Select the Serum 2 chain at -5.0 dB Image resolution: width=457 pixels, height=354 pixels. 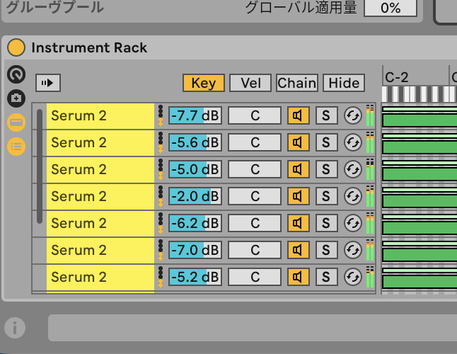click(100, 169)
